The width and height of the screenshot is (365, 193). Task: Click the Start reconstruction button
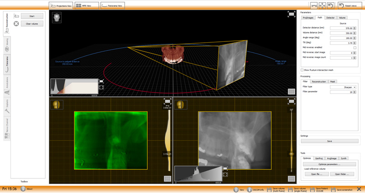click(x=32, y=16)
